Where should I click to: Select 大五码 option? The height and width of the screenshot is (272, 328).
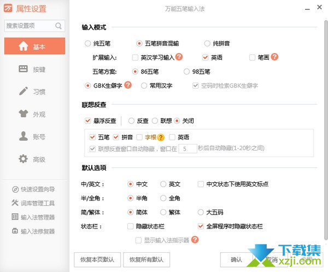click(x=201, y=212)
